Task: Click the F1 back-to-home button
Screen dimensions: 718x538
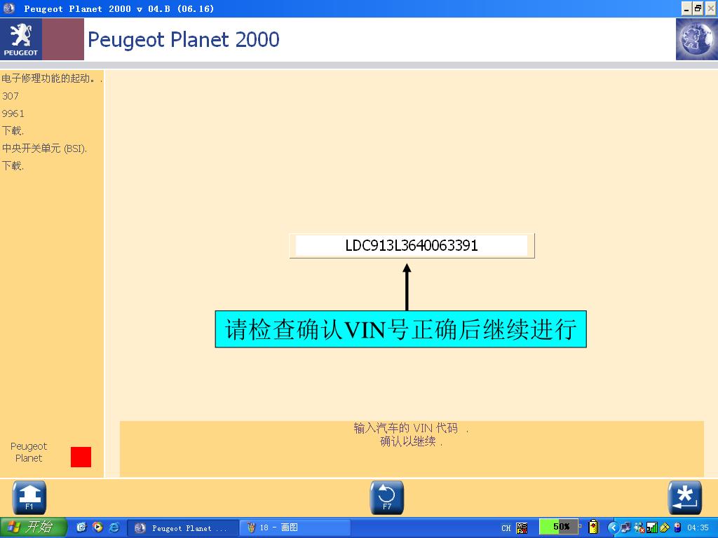Action: coord(29,497)
